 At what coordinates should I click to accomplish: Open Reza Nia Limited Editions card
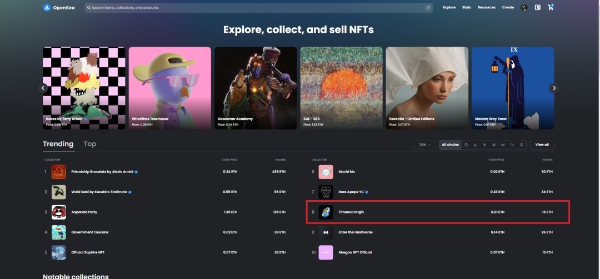pos(427,88)
